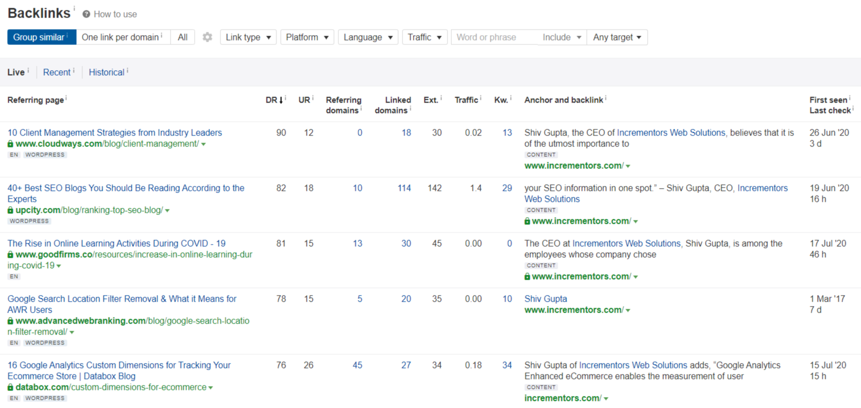
Task: Open Google Search Location Filter Removal link
Action: [x=122, y=304]
